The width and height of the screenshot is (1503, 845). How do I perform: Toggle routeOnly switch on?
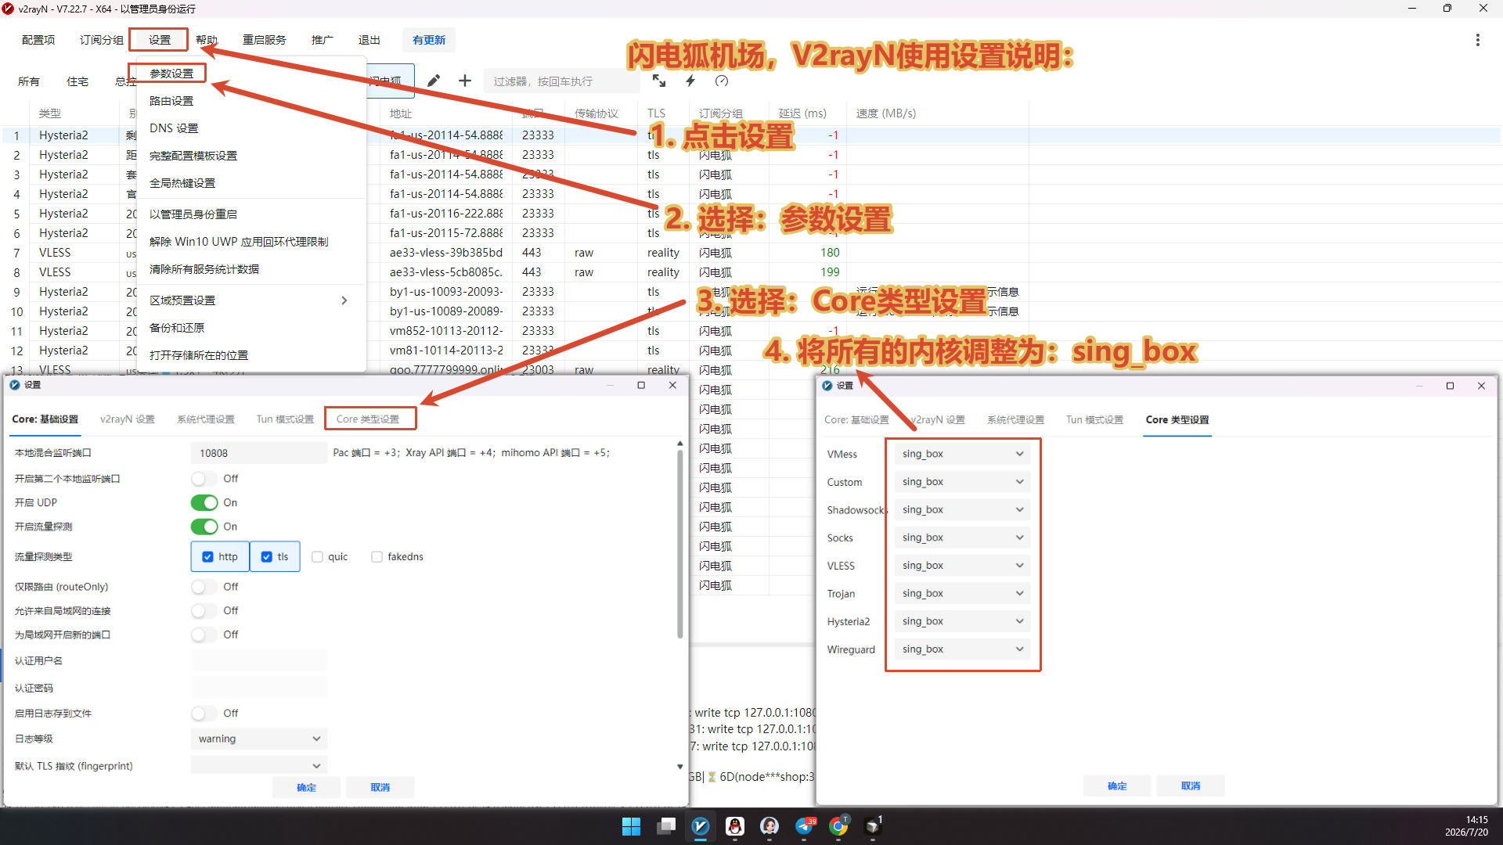click(x=204, y=587)
